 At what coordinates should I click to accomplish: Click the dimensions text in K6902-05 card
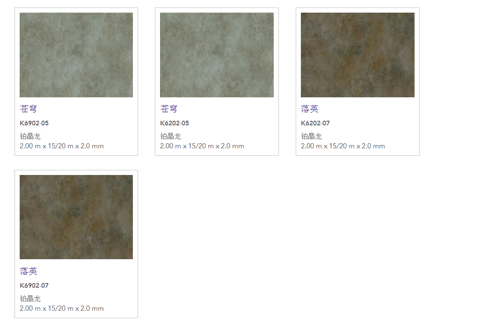tap(62, 146)
